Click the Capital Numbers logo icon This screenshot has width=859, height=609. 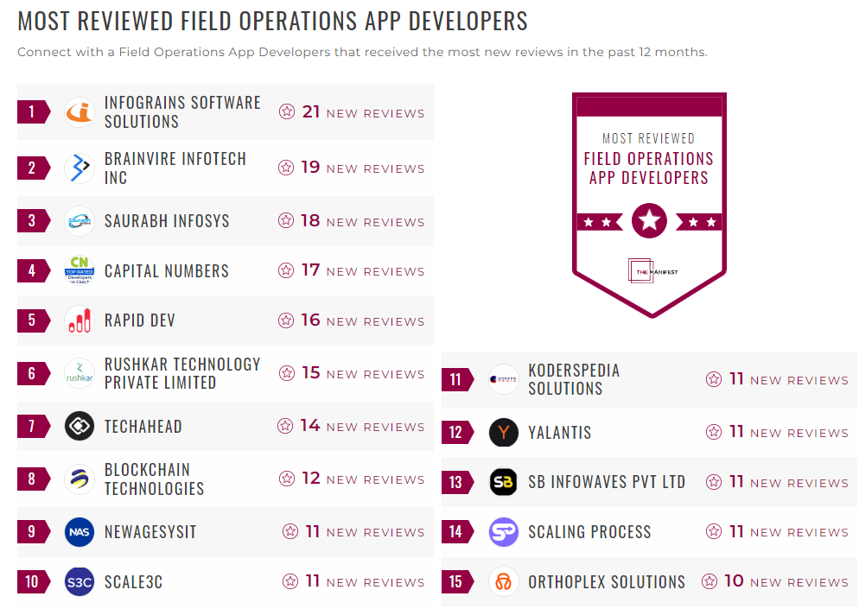pyautogui.click(x=80, y=271)
